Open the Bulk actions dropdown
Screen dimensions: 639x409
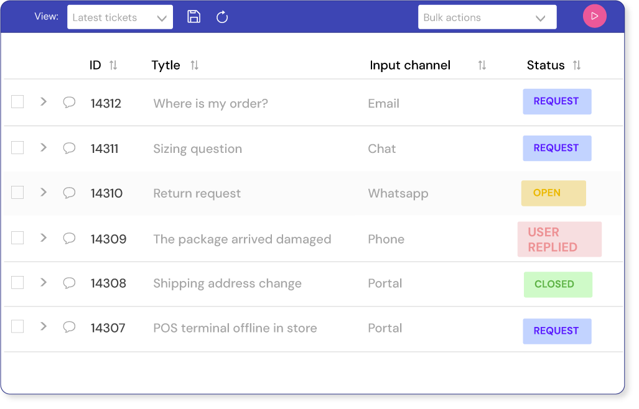click(x=487, y=17)
